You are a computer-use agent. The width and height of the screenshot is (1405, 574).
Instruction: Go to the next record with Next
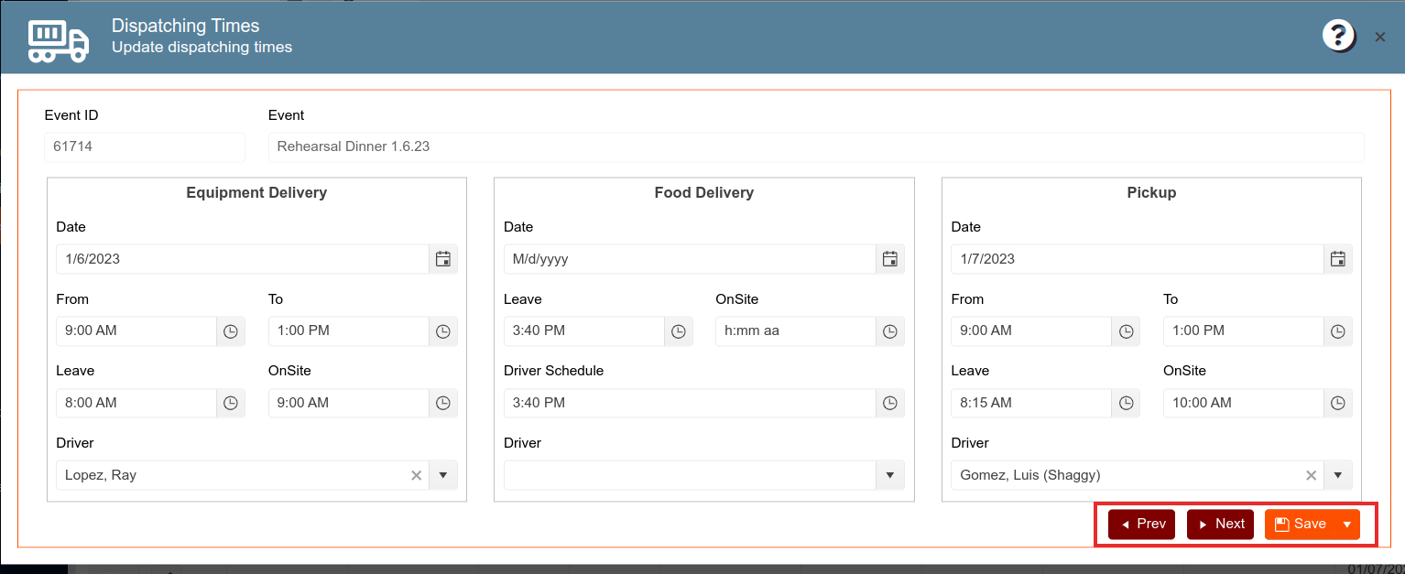click(1220, 525)
